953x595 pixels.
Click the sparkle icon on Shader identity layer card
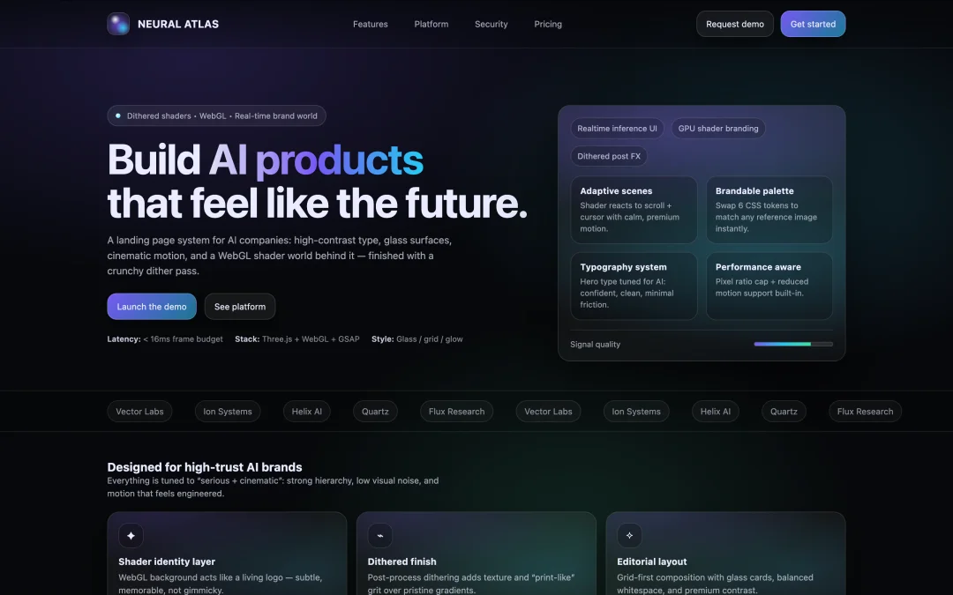point(131,536)
